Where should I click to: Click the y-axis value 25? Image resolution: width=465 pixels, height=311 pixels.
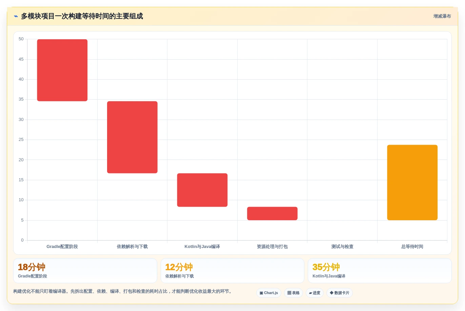click(21, 140)
